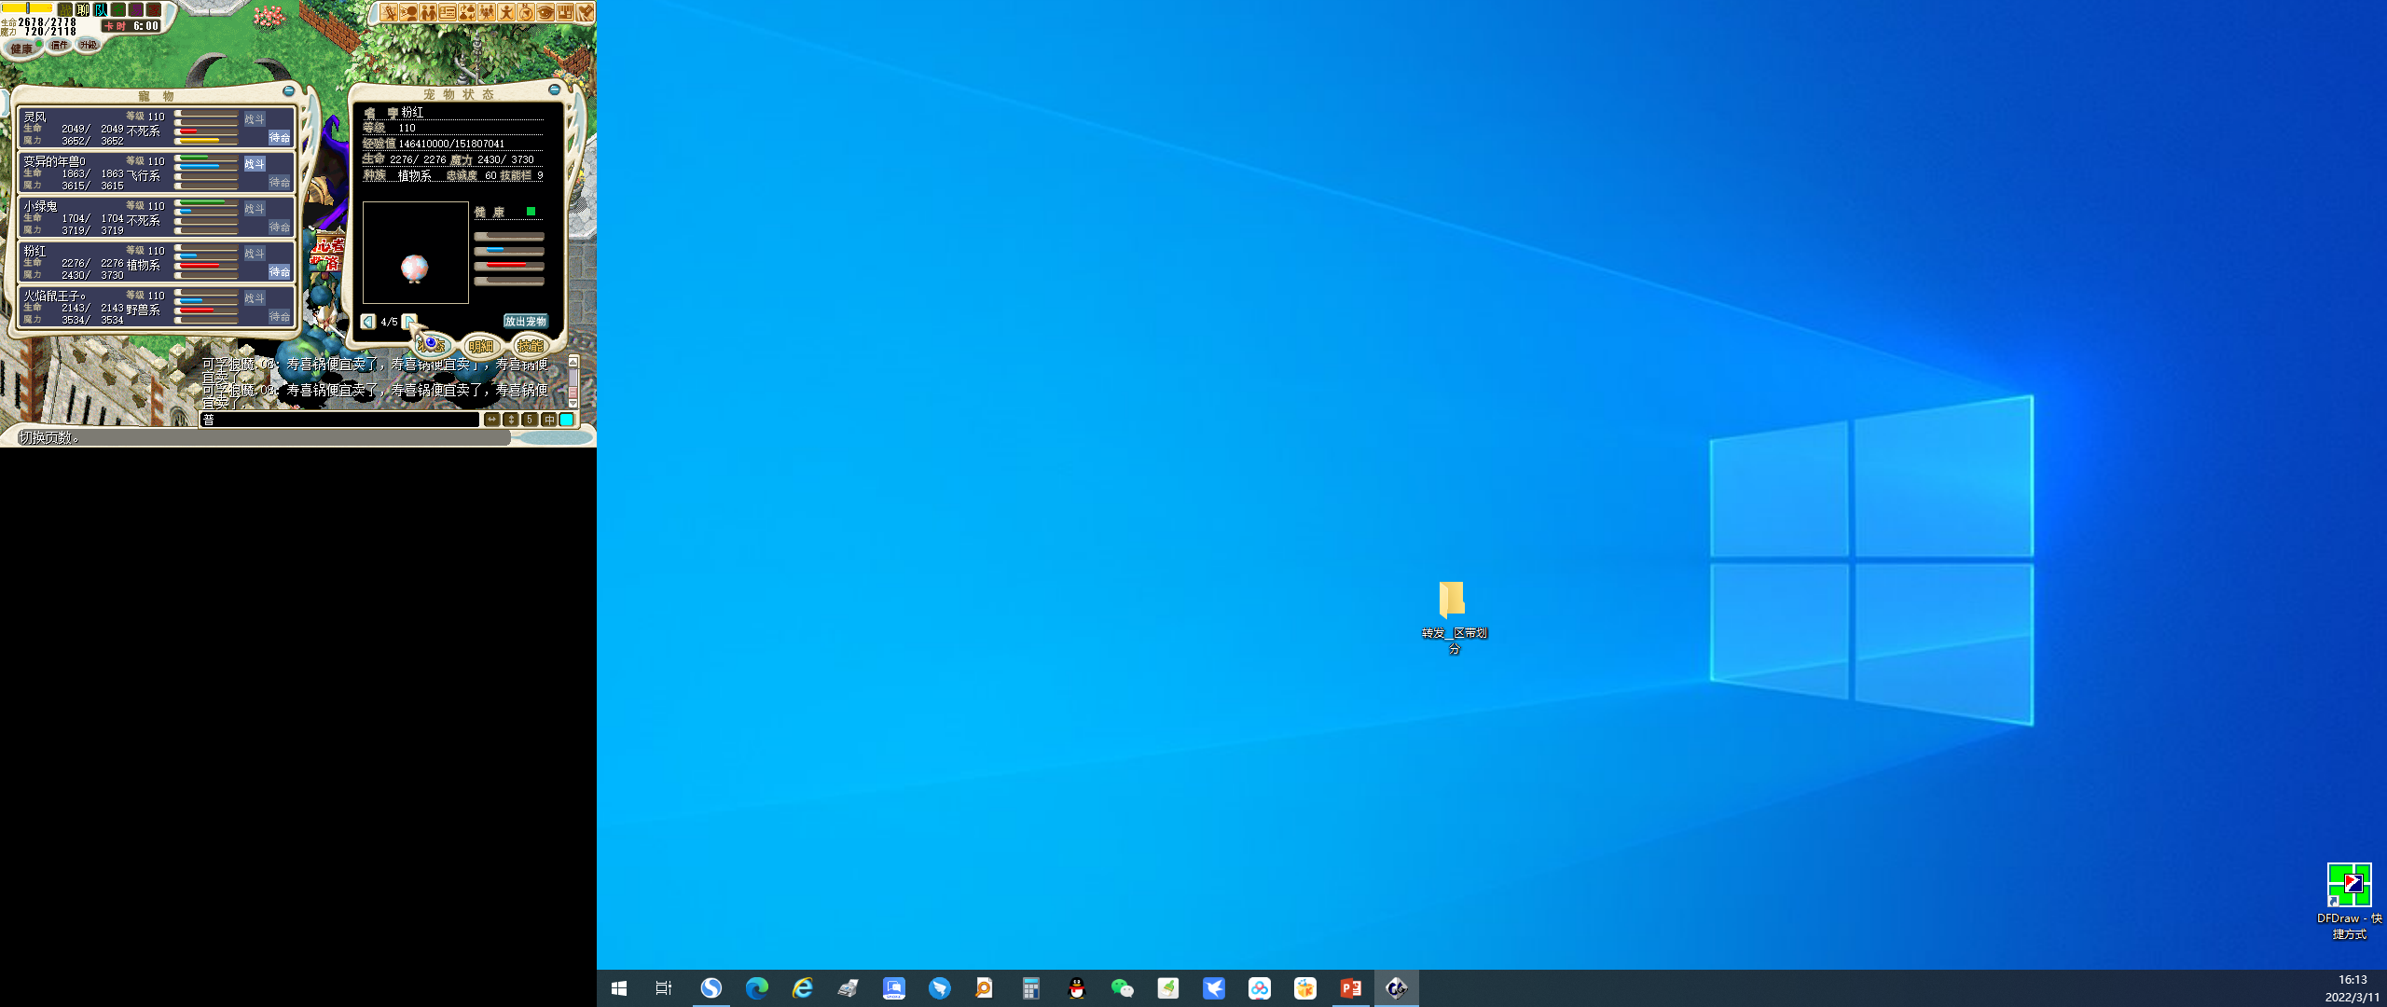Minimize the 寵物 pet list panel
Screen dimensions: 2387x1007
point(288,90)
